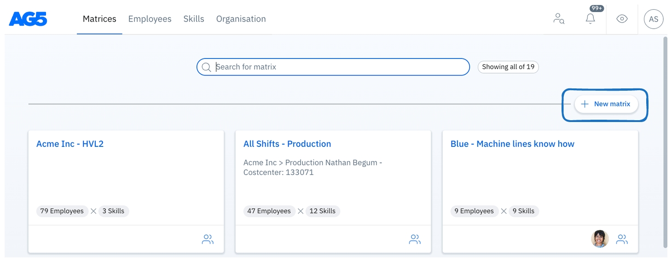Open the All Shifts - Production matrix
This screenshot has width=672, height=262.
[x=287, y=144]
